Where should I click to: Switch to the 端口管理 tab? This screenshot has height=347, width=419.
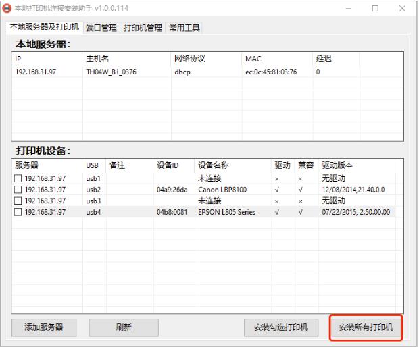tap(100, 28)
